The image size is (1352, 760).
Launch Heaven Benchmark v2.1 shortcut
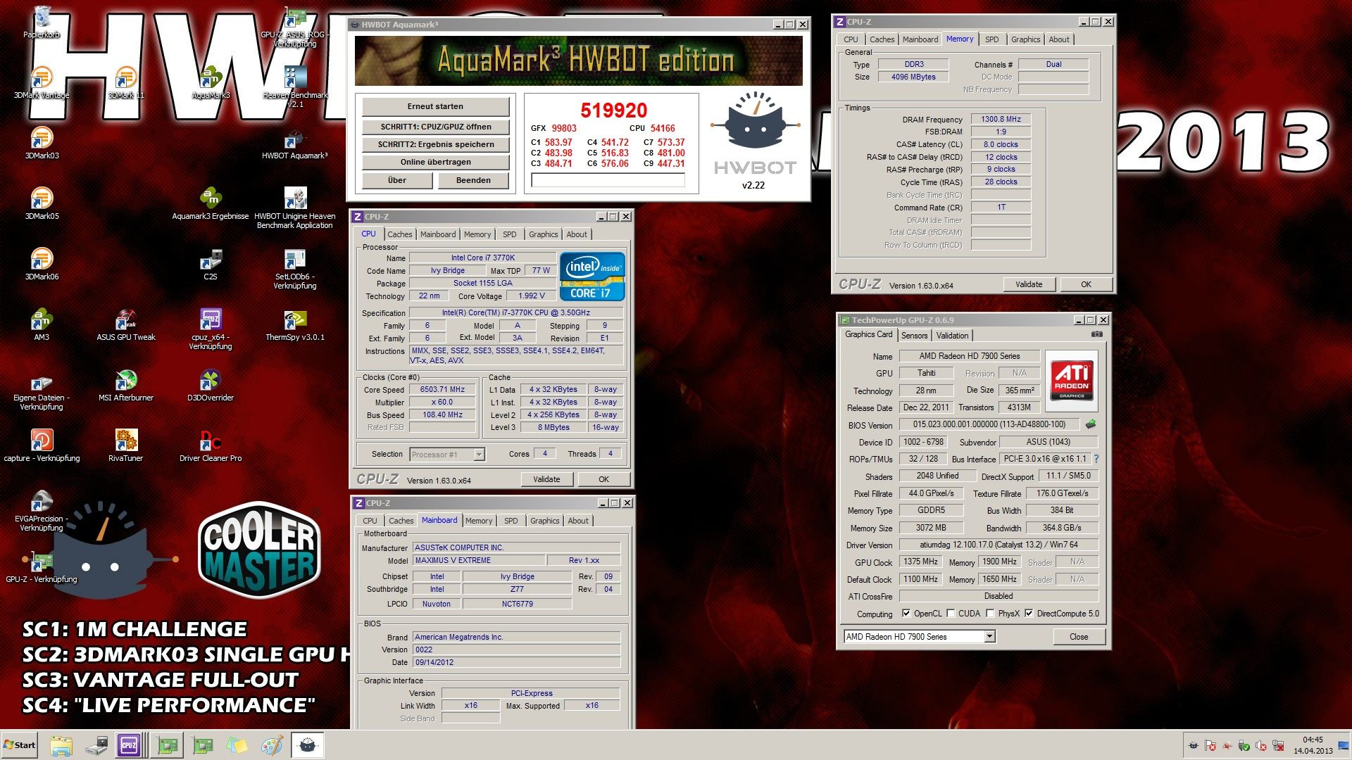[x=295, y=86]
